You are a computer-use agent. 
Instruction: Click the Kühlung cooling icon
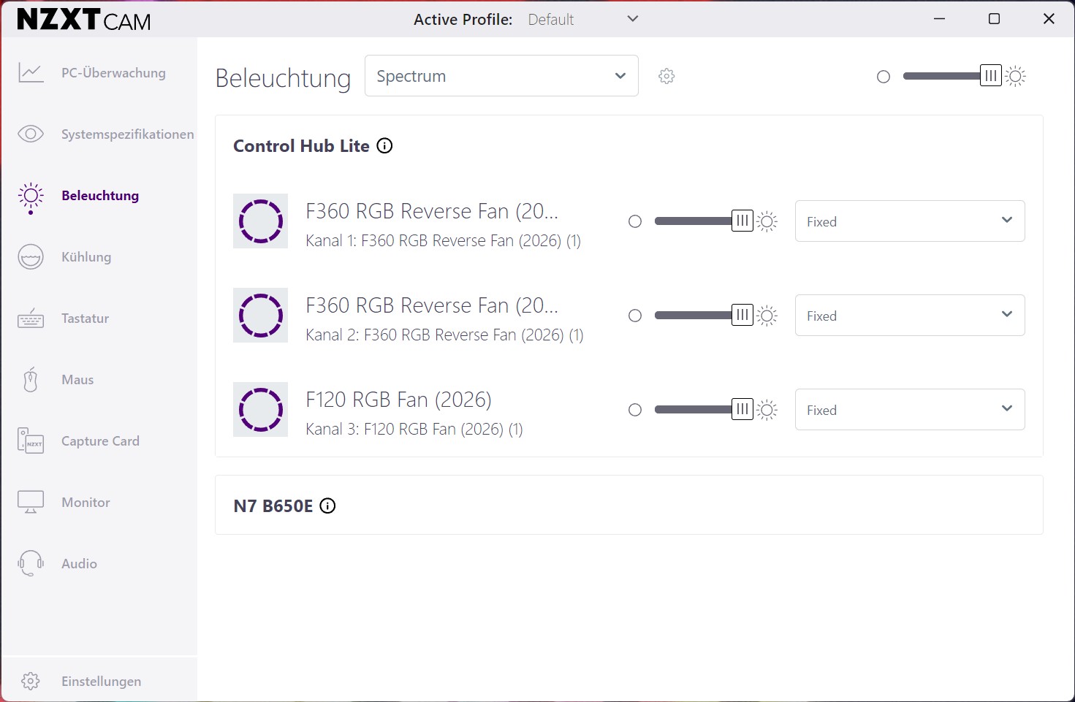pos(31,257)
